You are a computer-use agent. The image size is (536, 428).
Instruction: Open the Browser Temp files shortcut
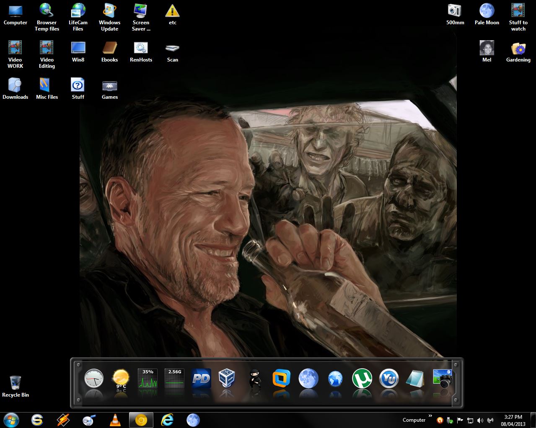[47, 17]
